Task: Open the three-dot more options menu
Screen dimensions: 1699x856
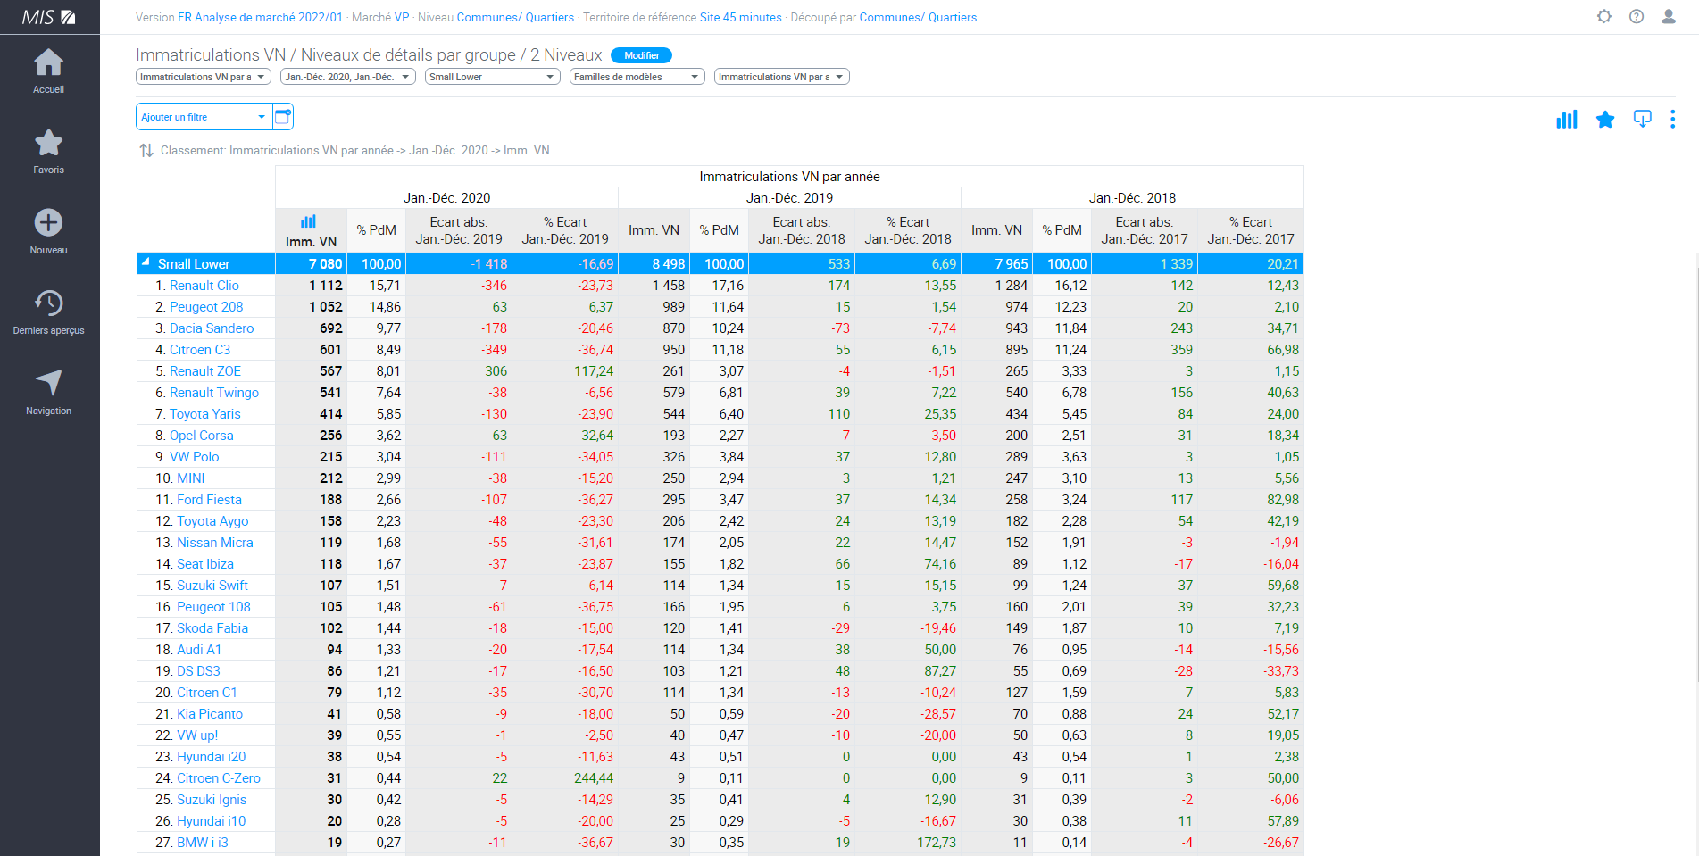Action: tap(1672, 120)
